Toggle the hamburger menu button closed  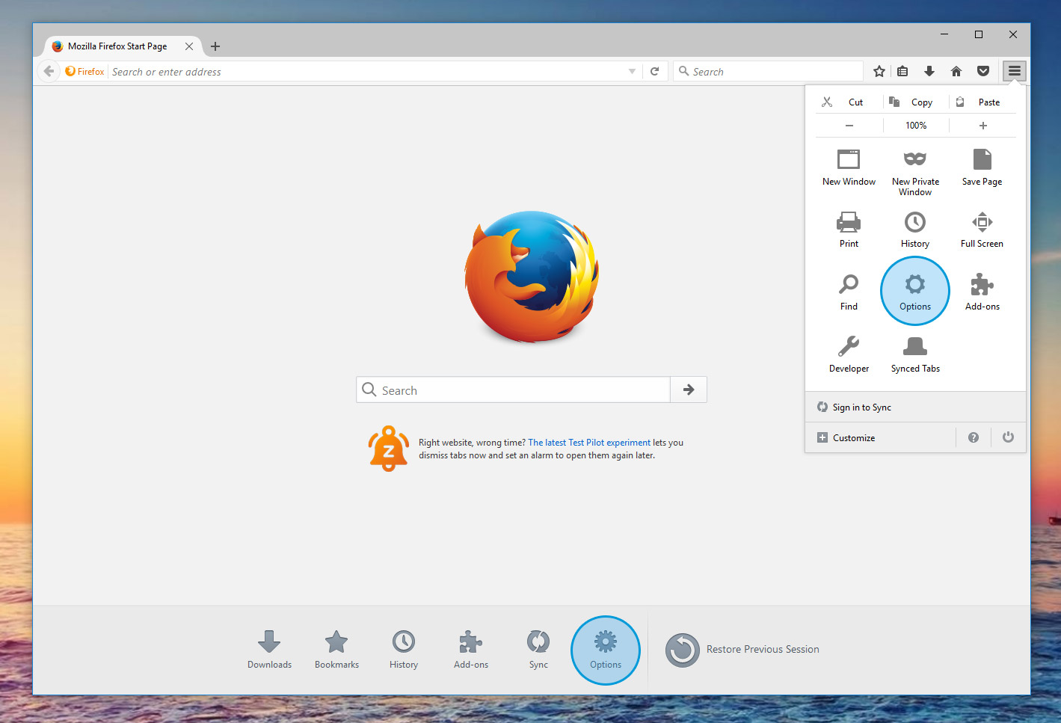(x=1014, y=71)
